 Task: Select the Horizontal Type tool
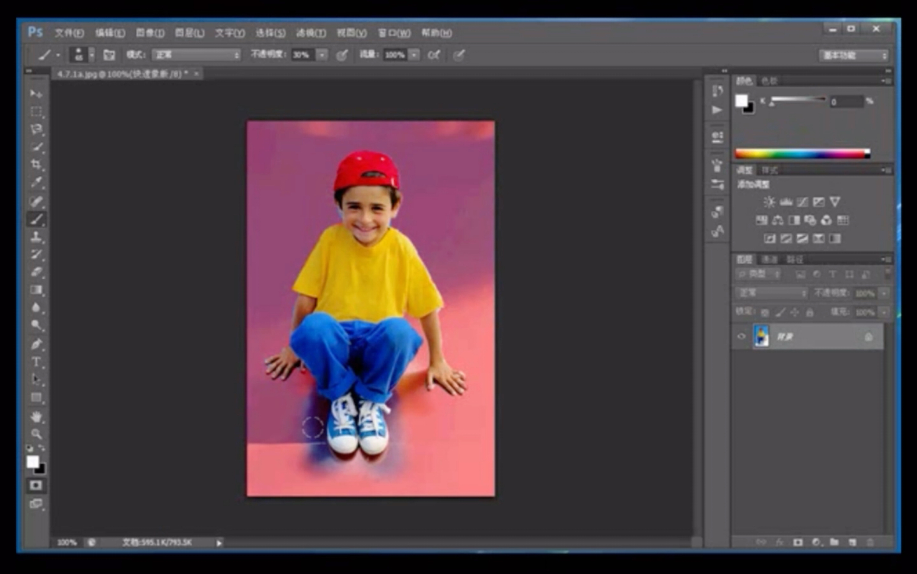pos(36,362)
